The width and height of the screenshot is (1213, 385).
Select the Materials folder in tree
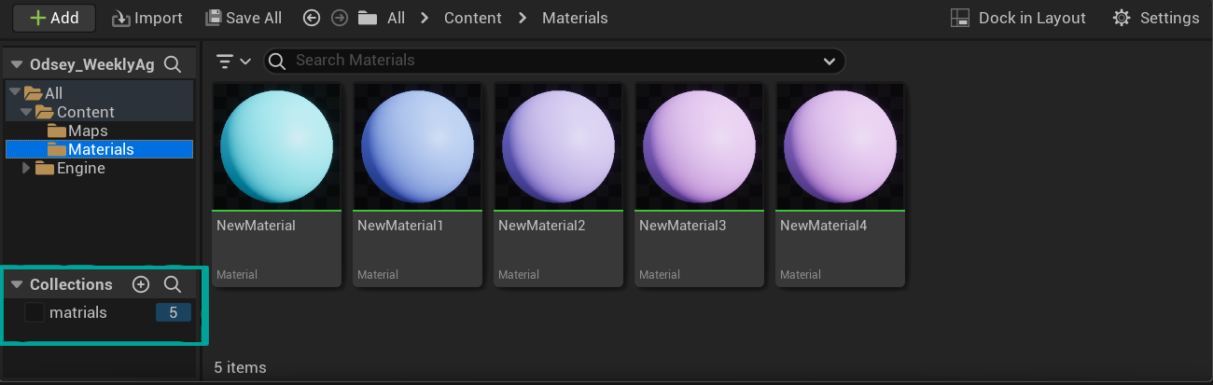(100, 149)
